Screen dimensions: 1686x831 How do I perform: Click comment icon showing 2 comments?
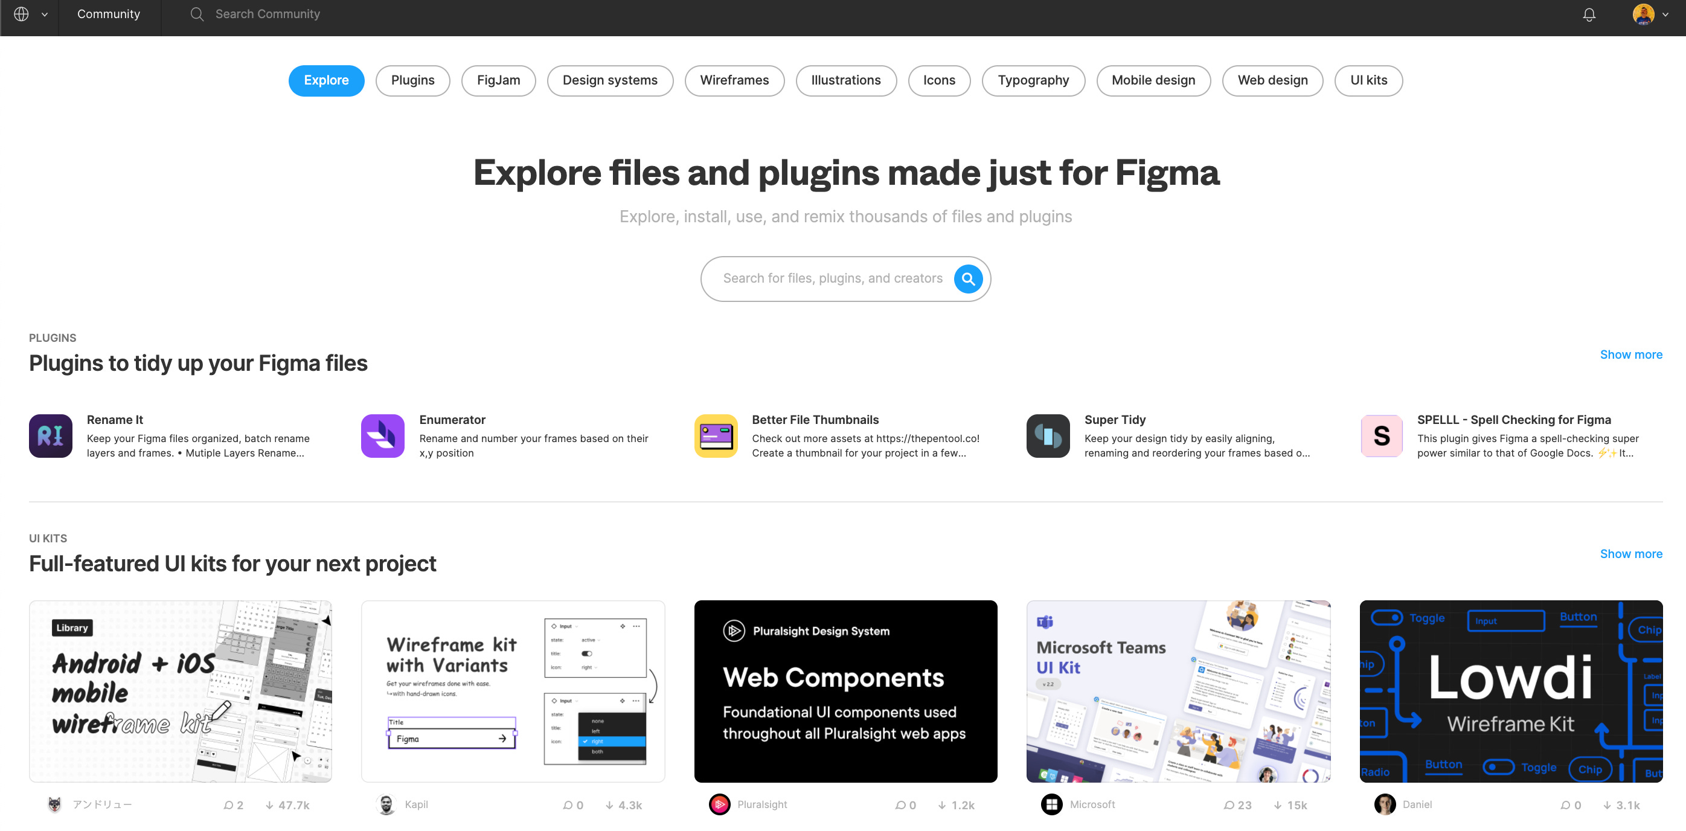[228, 806]
